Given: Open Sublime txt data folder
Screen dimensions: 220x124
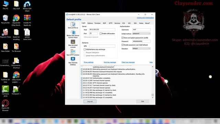Looking at the screenshot, I should [x=5, y=77].
